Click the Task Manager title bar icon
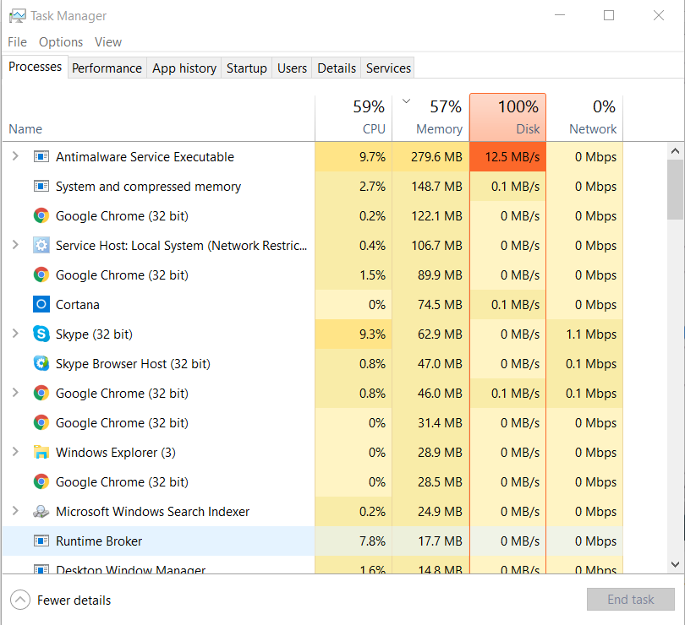The height and width of the screenshot is (625, 685). [17, 15]
